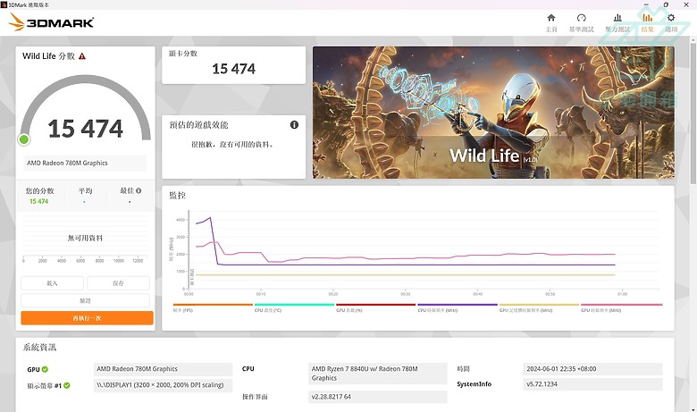Image resolution: width=697 pixels, height=412 pixels.
Task: Click the AMD Ryzen 7 8840U CPU value
Action: pos(378,374)
